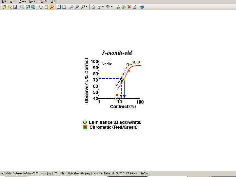Click the yellow circle Luminance legend marker
This screenshot has height=177, width=236.
click(85, 122)
